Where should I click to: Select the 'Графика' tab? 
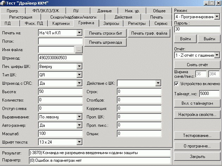click(86, 23)
